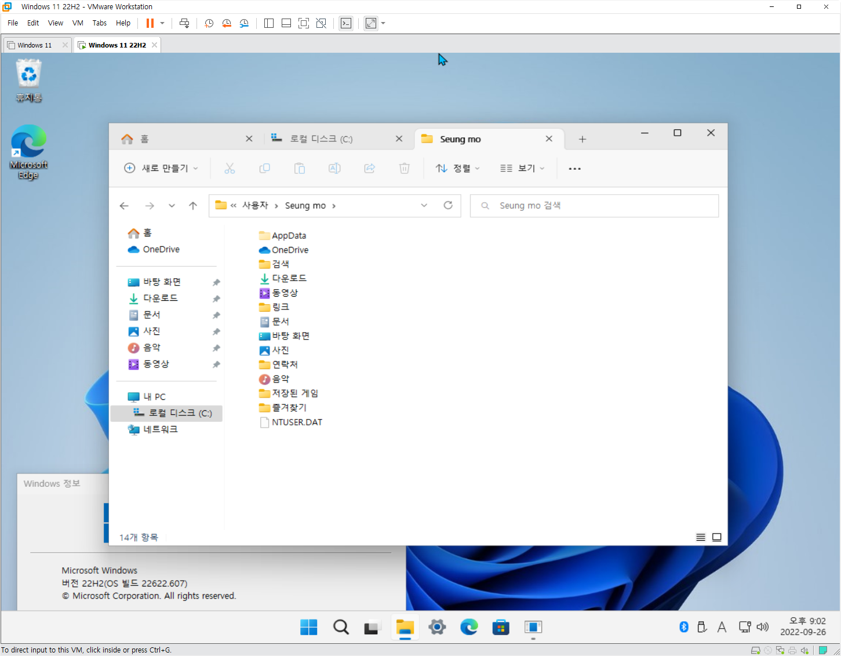Viewport: 841px width, 656px height.
Task: Open VMware console view icon
Action: tap(346, 23)
